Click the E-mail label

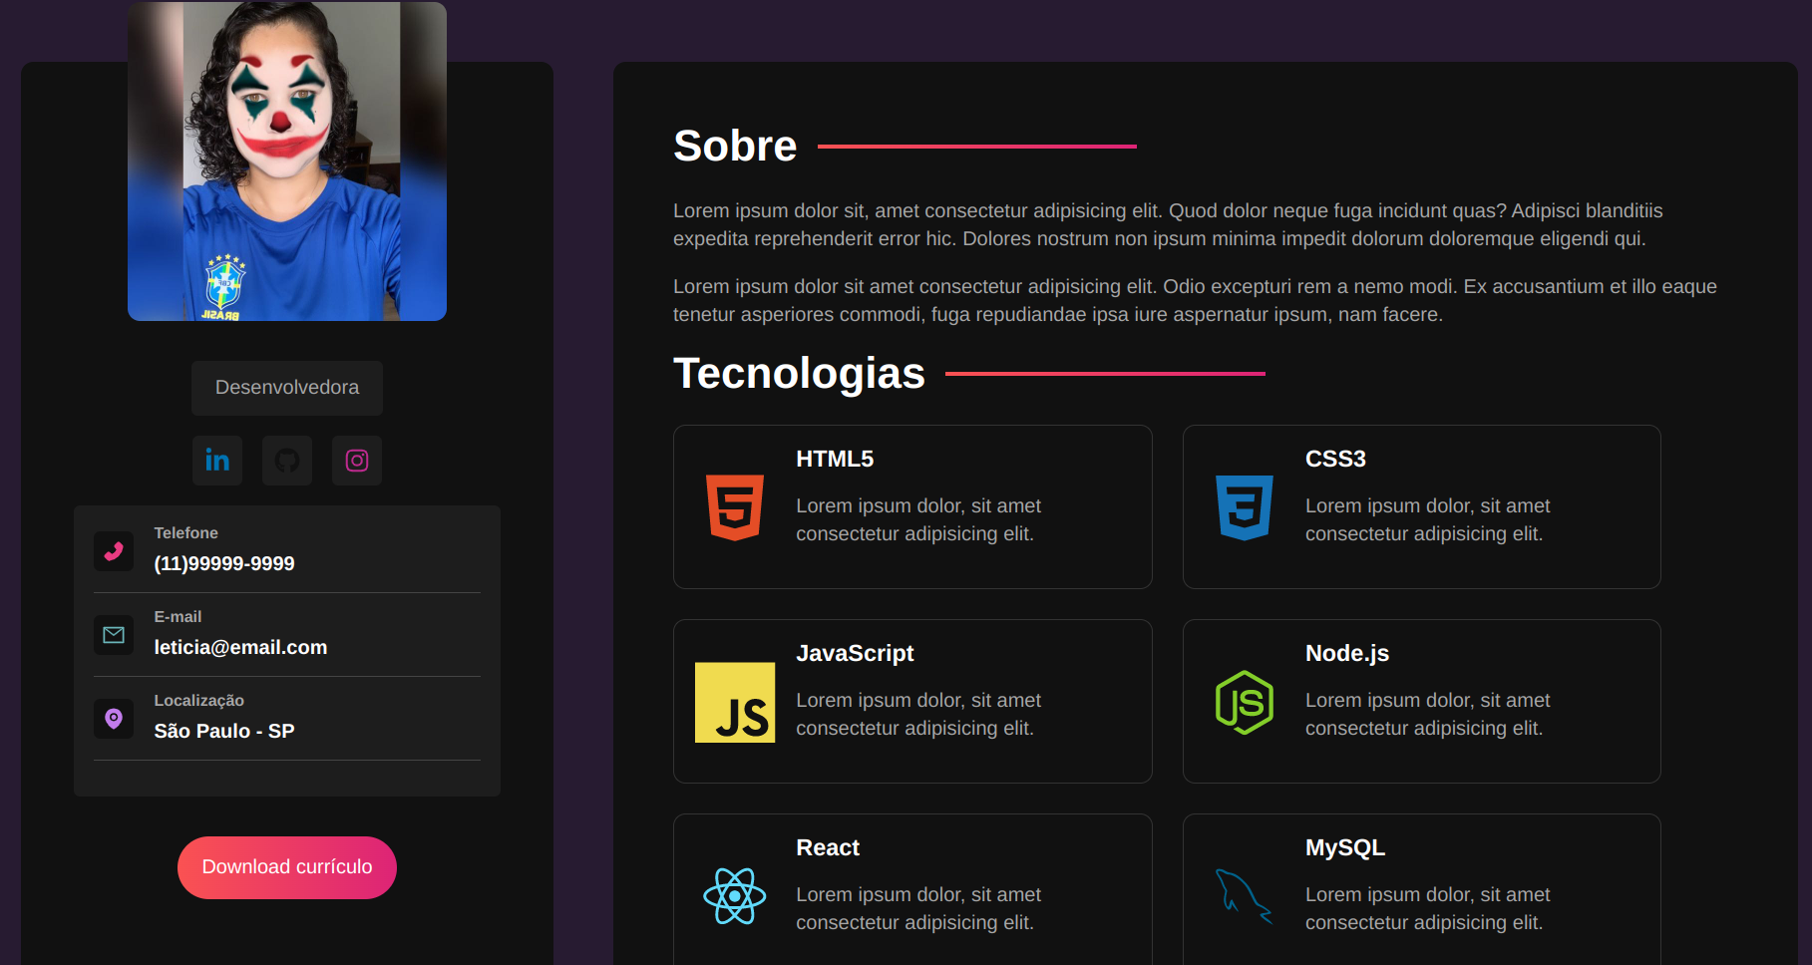point(178,617)
